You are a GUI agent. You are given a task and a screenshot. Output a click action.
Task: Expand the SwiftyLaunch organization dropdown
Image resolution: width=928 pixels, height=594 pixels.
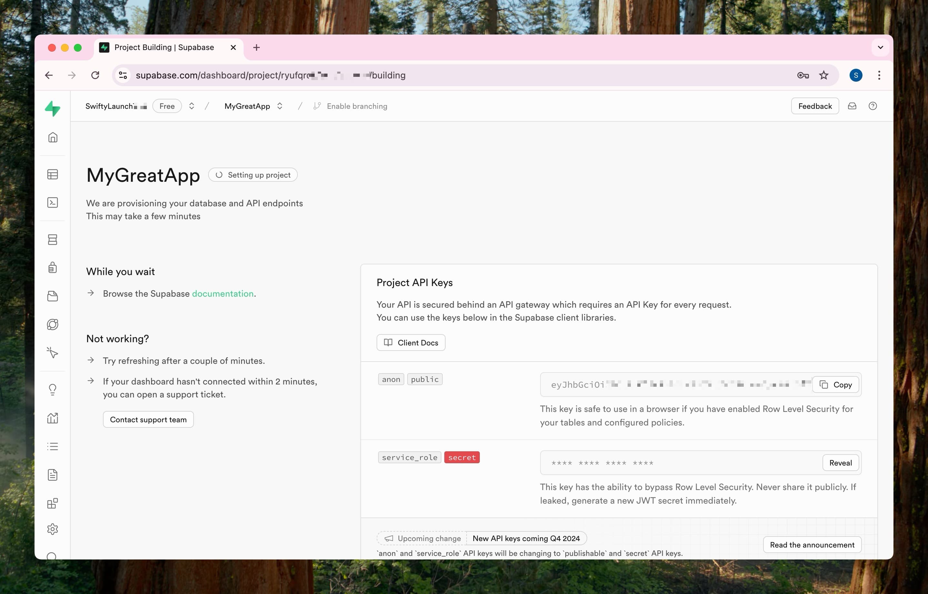pos(191,106)
